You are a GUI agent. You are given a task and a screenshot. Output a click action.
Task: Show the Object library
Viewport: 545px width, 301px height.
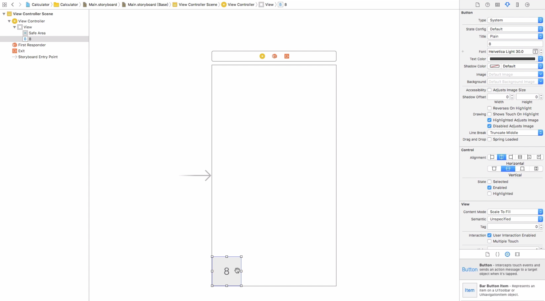point(507,254)
